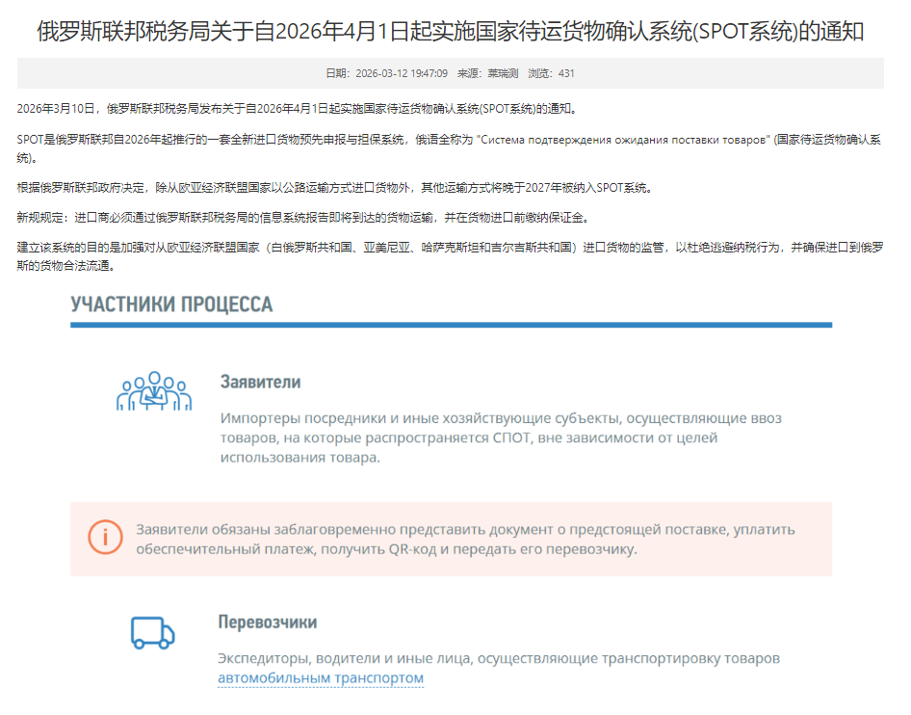This screenshot has width=911, height=715.
Task: Click the blue truck carriers icon
Action: coord(152,633)
